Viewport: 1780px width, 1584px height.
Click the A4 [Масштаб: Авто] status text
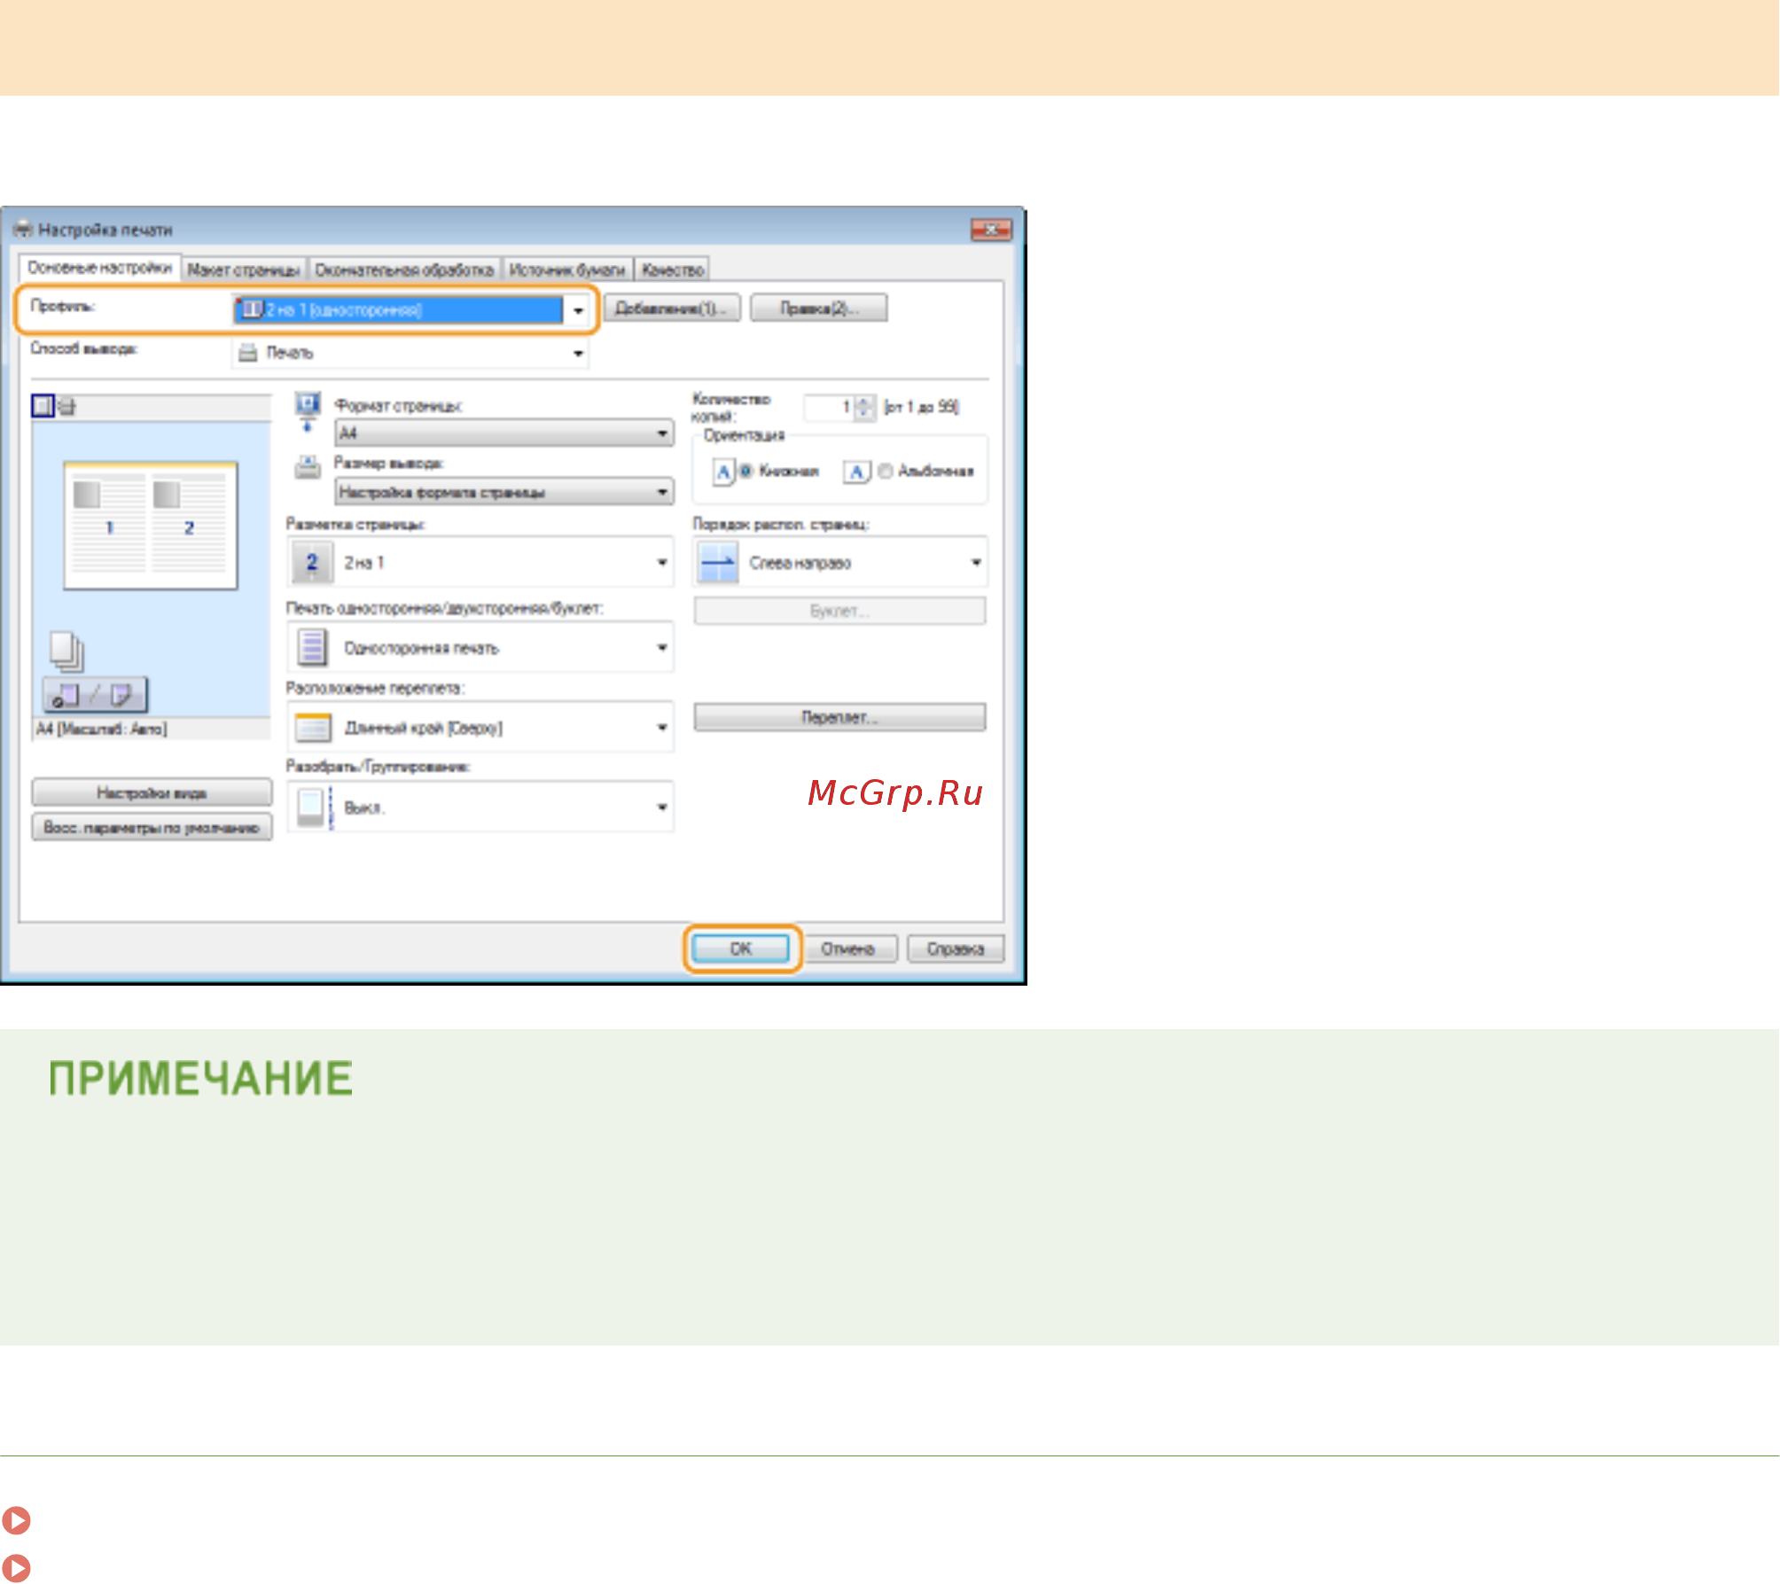point(101,729)
